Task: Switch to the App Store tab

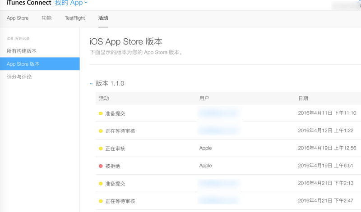Action: [x=18, y=18]
